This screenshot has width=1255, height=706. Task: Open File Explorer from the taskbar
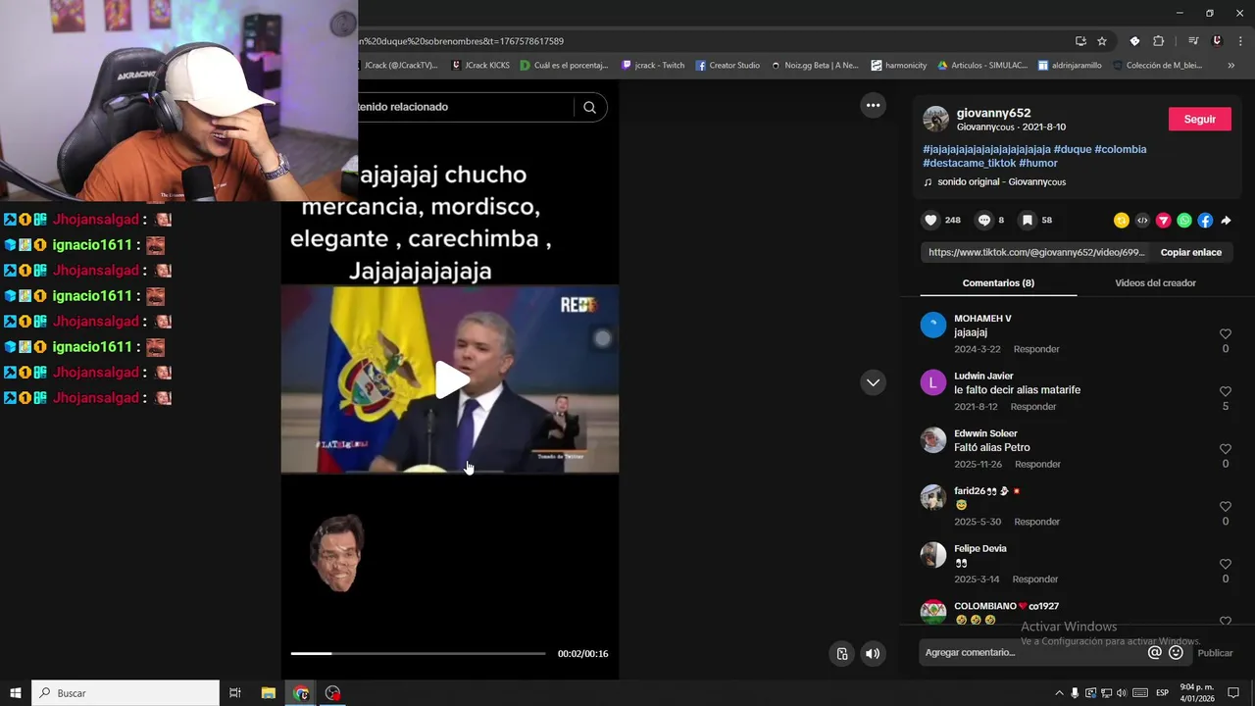click(269, 693)
